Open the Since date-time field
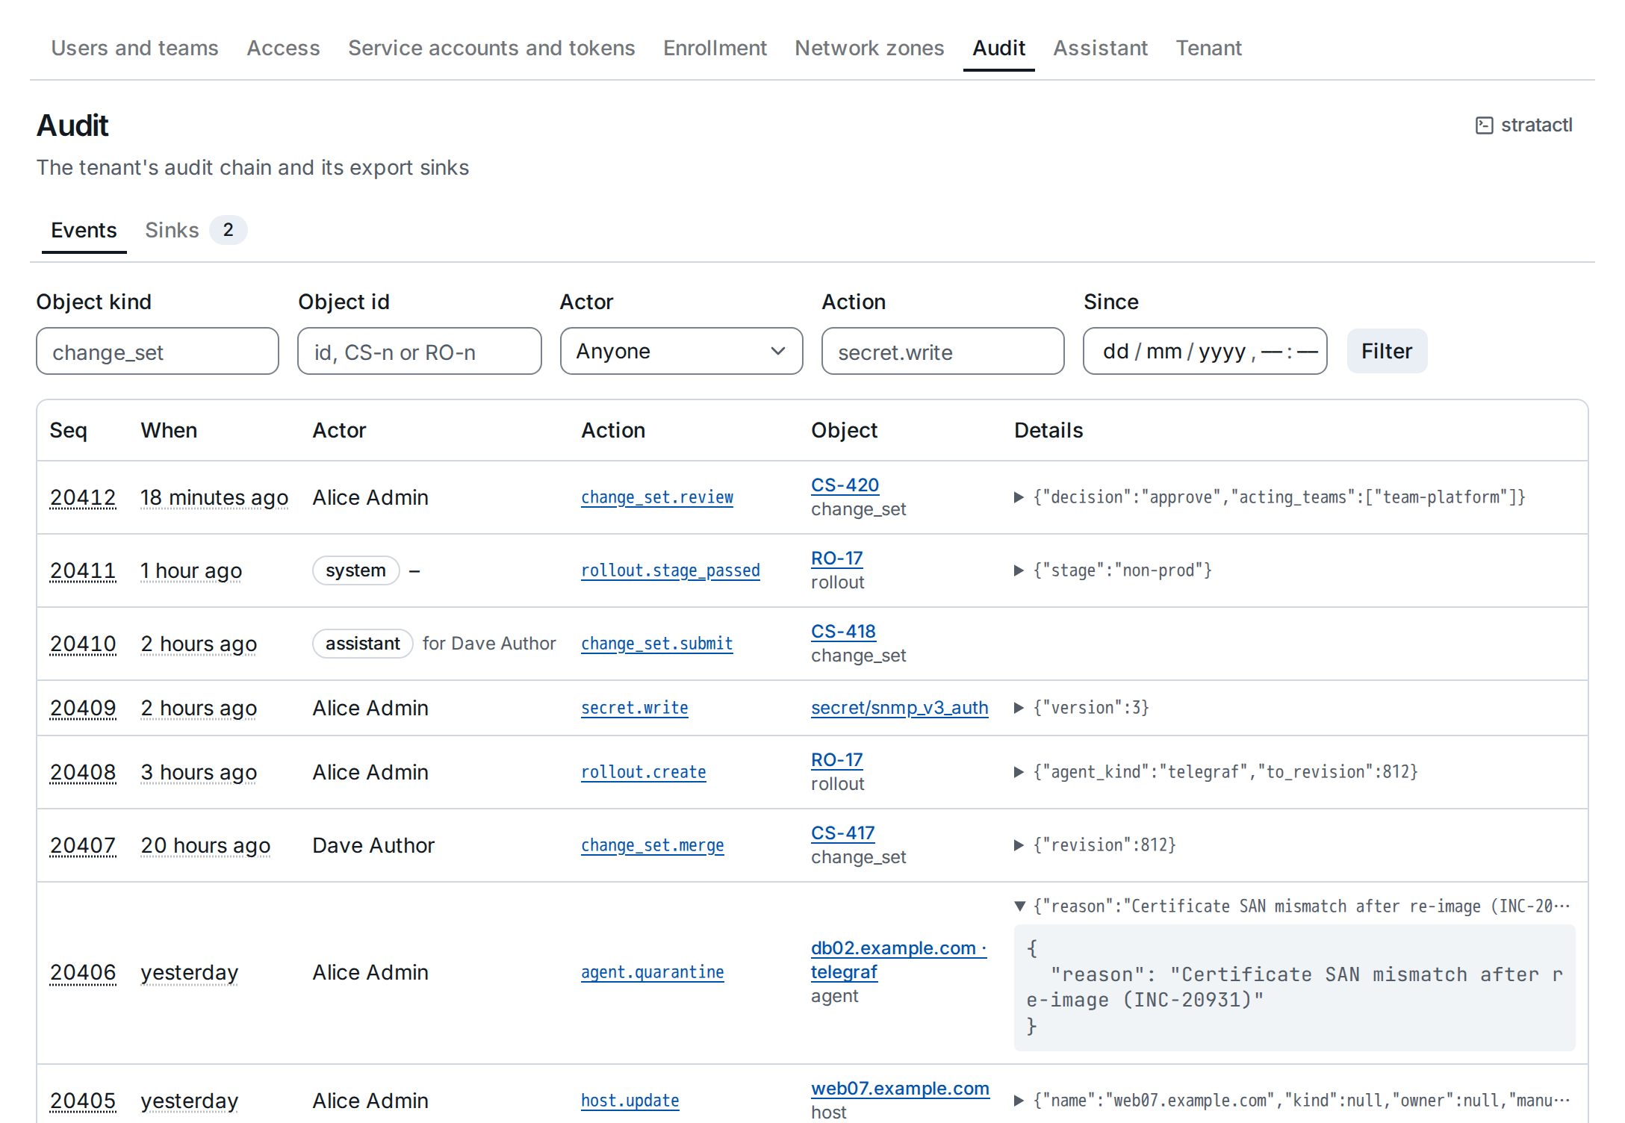Image resolution: width=1625 pixels, height=1123 pixels. tap(1205, 351)
